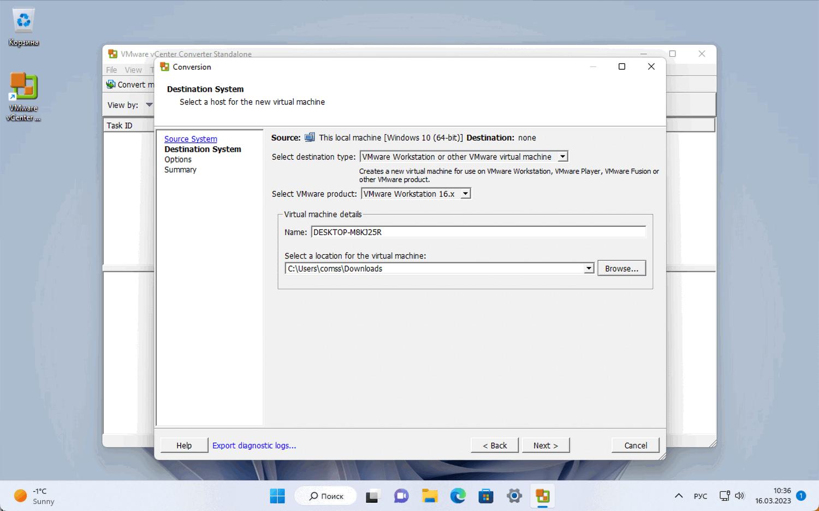819x511 pixels.
Task: Show hidden tray icons chevron
Action: 679,496
